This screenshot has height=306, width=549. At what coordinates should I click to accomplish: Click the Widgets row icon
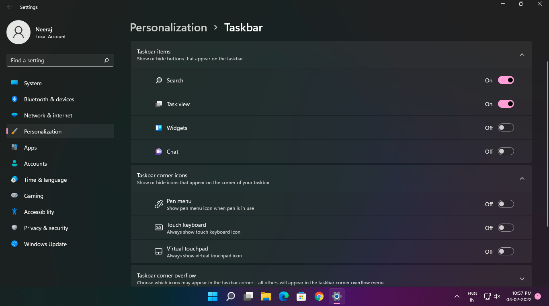pos(159,128)
